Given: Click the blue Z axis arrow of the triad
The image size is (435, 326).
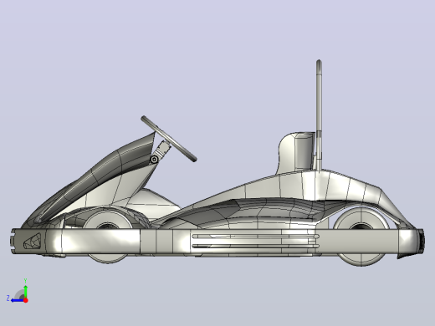Looking at the screenshot, I should [x=18, y=300].
